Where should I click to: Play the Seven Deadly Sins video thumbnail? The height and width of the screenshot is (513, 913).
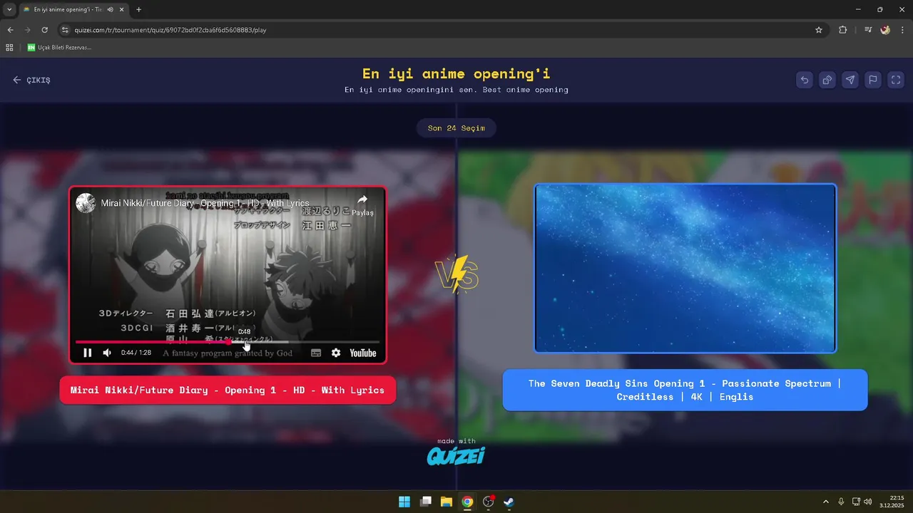685,268
